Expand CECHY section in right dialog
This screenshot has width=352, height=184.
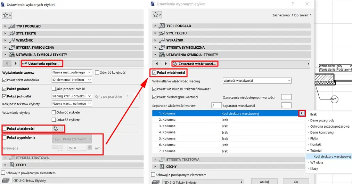[155, 167]
